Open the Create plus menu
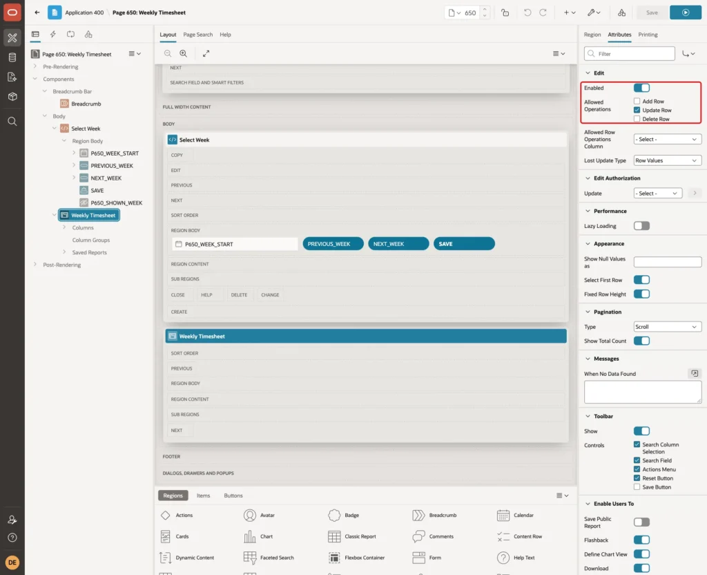The width and height of the screenshot is (707, 575). point(570,12)
